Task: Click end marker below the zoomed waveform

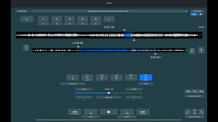Action: pos(155,54)
